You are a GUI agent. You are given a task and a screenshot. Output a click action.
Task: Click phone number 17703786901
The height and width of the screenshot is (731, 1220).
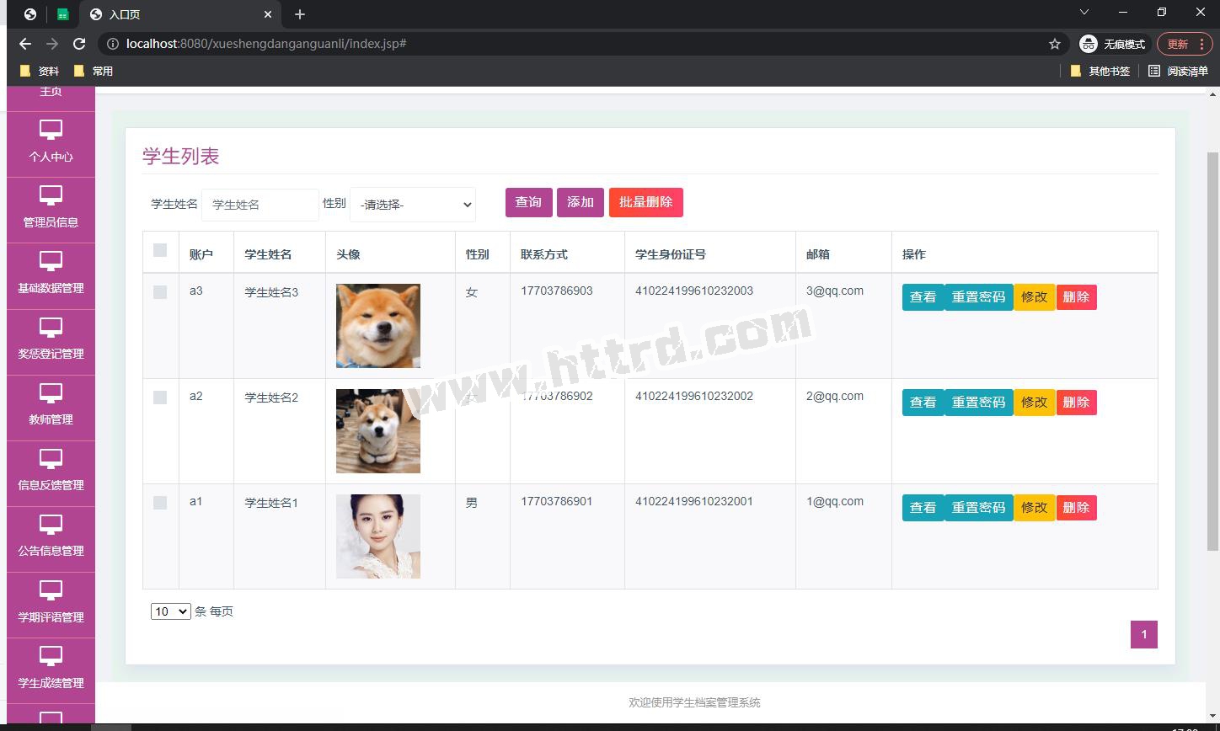coord(557,501)
